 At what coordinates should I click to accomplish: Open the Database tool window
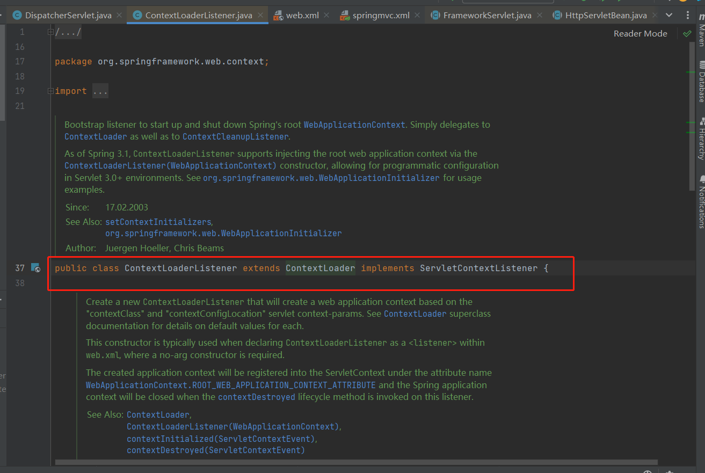click(701, 82)
